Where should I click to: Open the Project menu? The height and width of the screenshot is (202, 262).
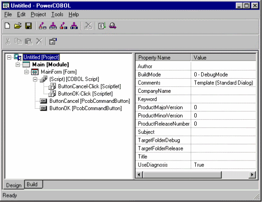[38, 15]
